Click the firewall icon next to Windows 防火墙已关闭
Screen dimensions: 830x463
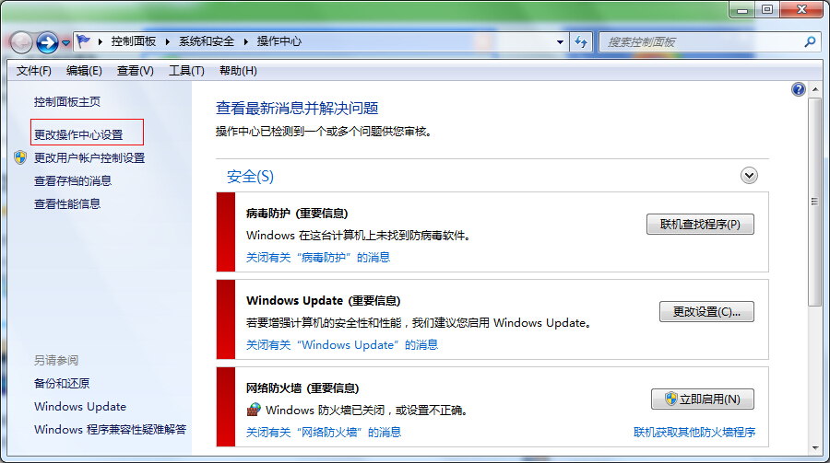pos(255,410)
